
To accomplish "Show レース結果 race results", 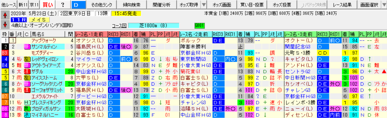I will coord(342,5).
